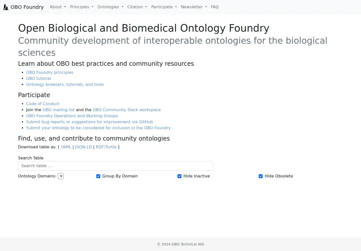Image resolution: width=361 pixels, height=251 pixels.
Task: Open the OBO Foundry principles link
Action: pyautogui.click(x=50, y=72)
